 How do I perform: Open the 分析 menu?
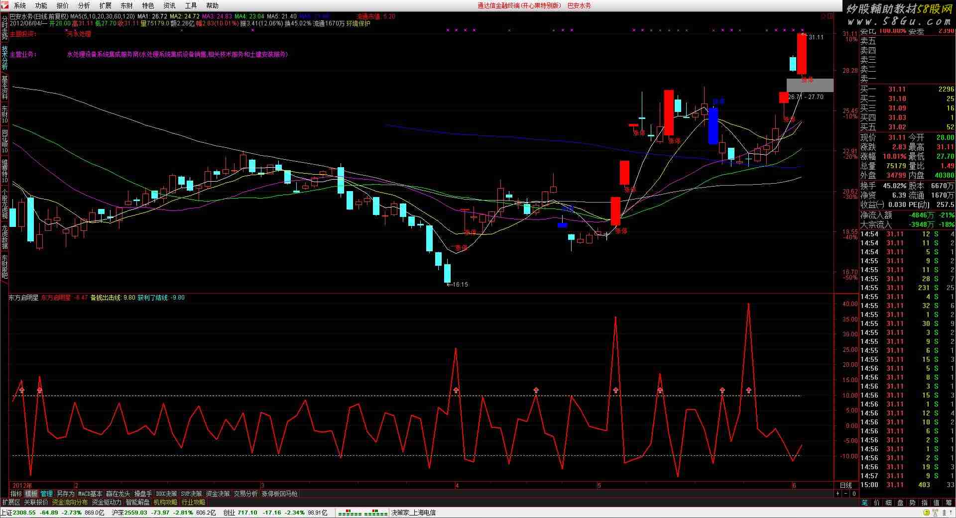point(84,5)
